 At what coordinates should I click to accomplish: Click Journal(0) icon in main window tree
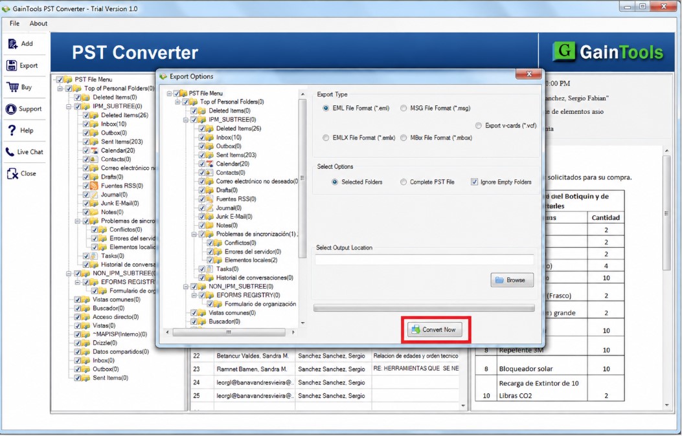click(95, 195)
